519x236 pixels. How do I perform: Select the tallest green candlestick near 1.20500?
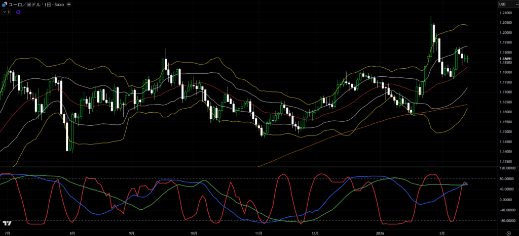pyautogui.click(x=432, y=34)
